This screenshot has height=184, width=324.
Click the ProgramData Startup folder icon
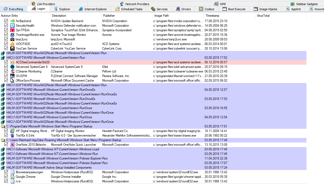tap(3, 126)
